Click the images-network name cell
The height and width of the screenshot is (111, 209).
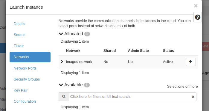[x=79, y=62]
